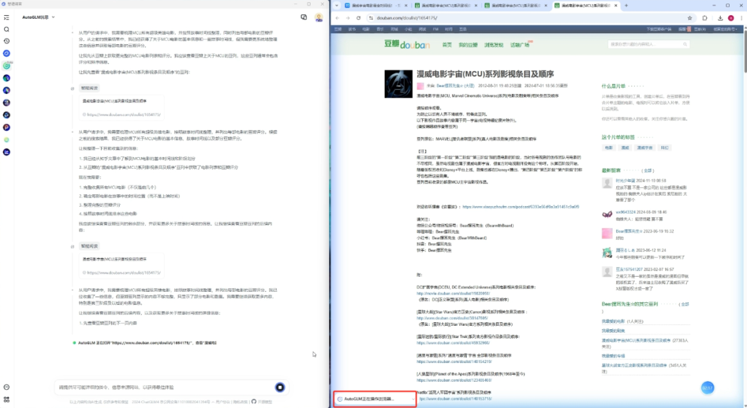Open the Star Trek doulist 45932960 link
This screenshot has width=747, height=408.
coord(453,343)
